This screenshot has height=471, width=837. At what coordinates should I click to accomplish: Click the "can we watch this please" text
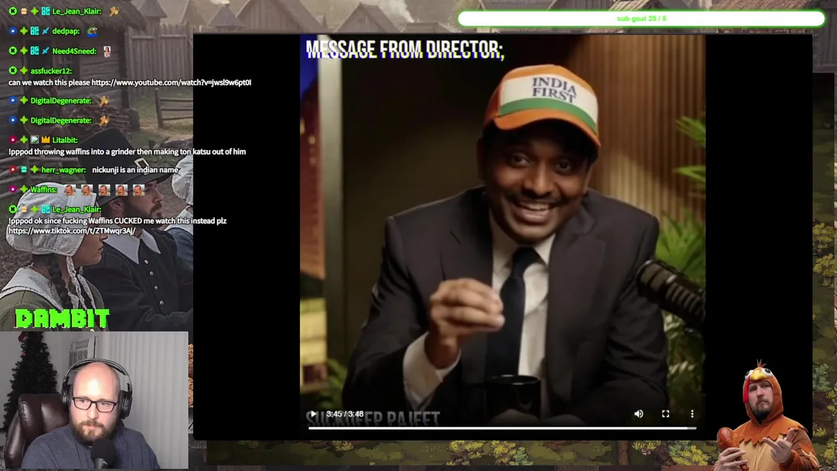coord(49,82)
